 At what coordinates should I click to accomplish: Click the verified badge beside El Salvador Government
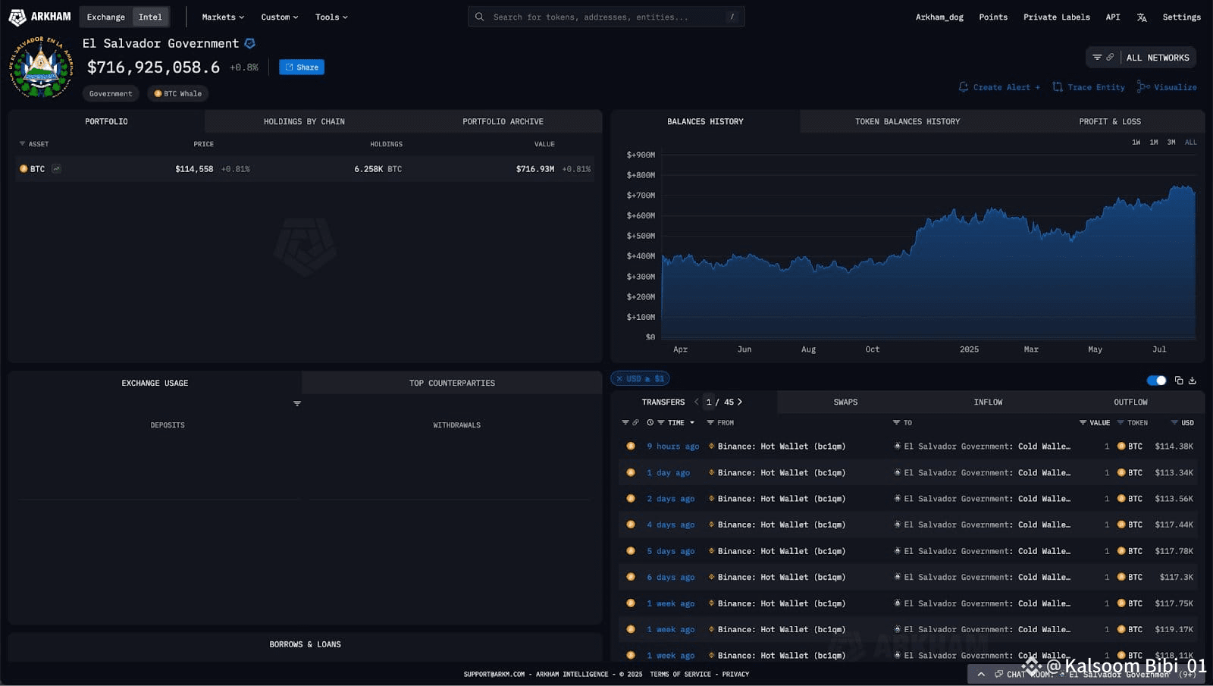249,44
